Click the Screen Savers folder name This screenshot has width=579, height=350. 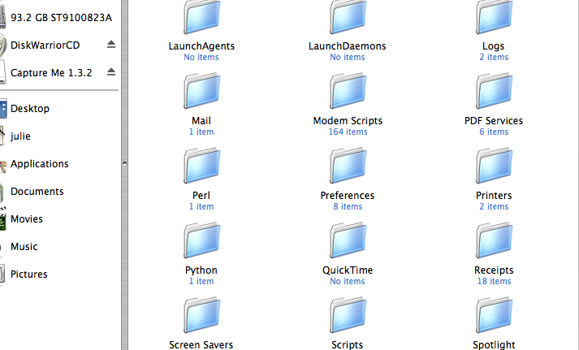click(201, 345)
